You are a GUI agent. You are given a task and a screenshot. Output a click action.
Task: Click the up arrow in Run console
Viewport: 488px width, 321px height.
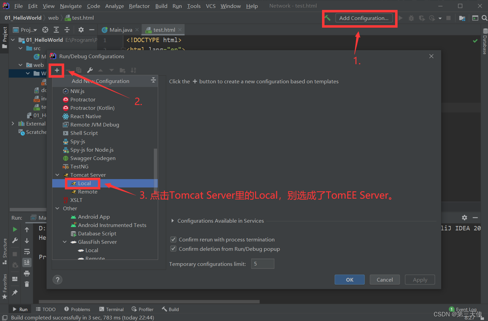coord(27,229)
